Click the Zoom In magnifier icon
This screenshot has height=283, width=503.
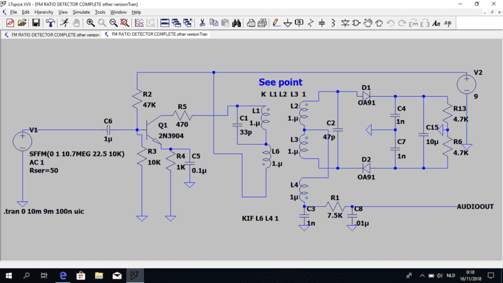point(90,23)
